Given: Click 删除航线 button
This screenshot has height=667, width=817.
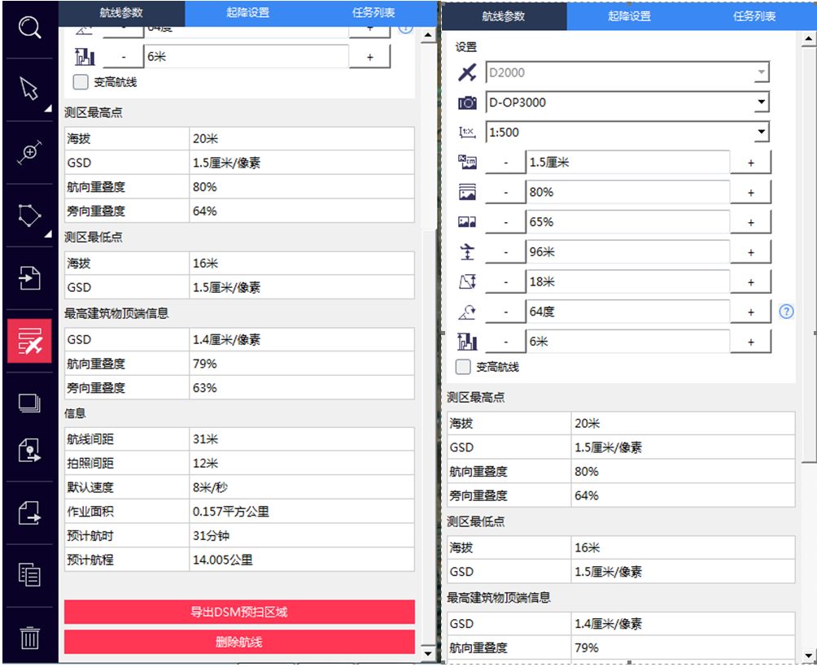Looking at the screenshot, I should [239, 642].
